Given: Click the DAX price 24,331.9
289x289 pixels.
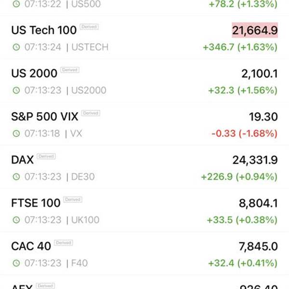Looking at the screenshot, I should (255, 160).
